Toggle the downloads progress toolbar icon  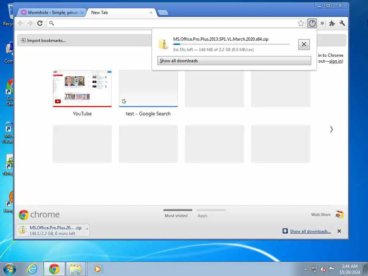(312, 23)
